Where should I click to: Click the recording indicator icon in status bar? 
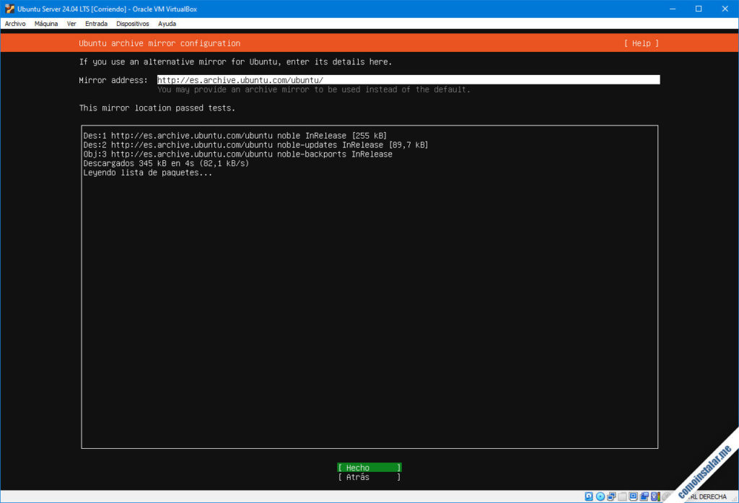[x=644, y=497]
